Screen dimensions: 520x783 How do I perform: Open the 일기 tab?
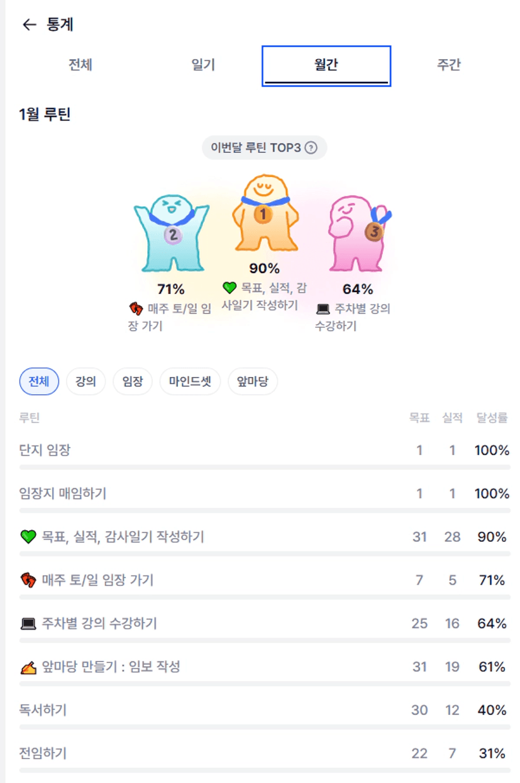click(203, 65)
